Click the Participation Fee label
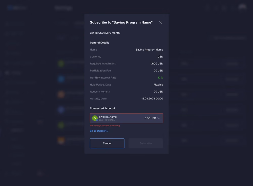The image size is (253, 186). (x=100, y=71)
